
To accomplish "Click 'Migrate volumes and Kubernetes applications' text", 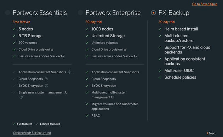I will click(115, 107).
